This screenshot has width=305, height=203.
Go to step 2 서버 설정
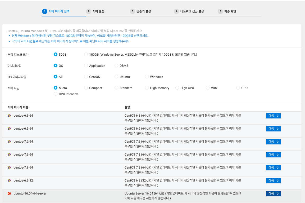[x=95, y=11]
